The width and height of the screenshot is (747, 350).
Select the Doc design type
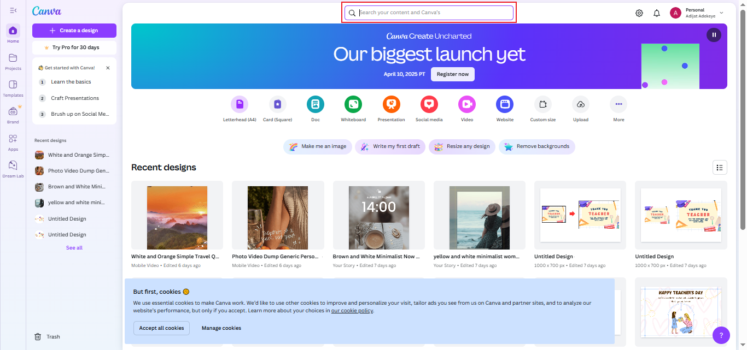pos(316,109)
